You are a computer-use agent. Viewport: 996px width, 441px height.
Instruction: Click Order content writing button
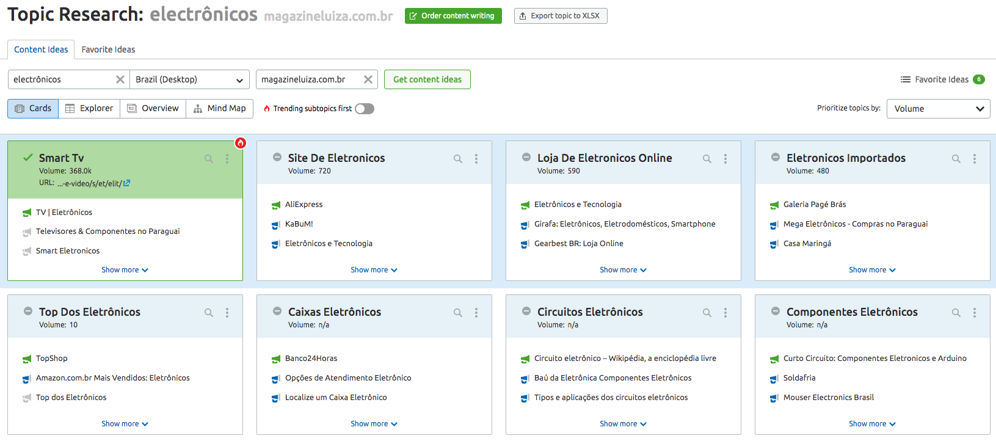click(453, 16)
